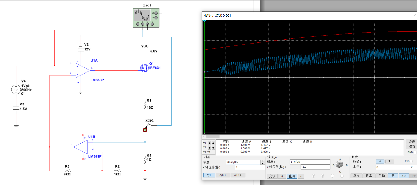The width and height of the screenshot is (417, 185).
Task: Click the V unit box beside trigger level
Action: click(x=413, y=167)
